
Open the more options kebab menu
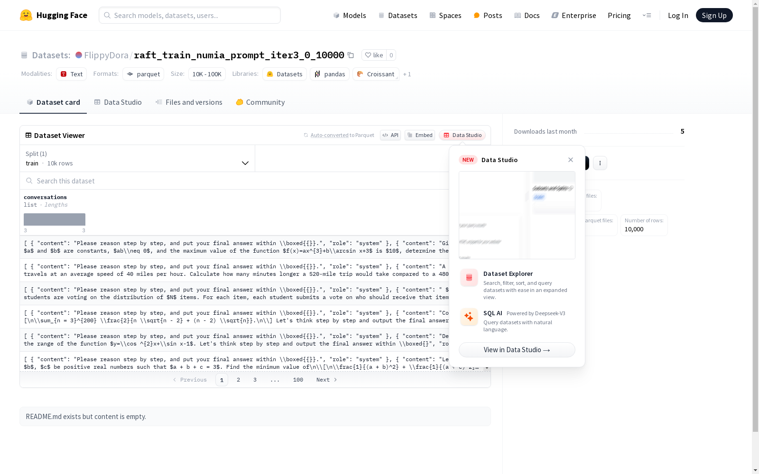click(600, 163)
